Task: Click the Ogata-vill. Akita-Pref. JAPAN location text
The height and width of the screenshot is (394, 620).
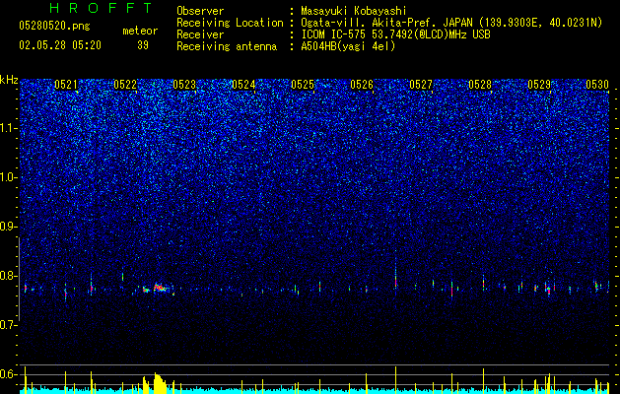Action: [x=451, y=23]
